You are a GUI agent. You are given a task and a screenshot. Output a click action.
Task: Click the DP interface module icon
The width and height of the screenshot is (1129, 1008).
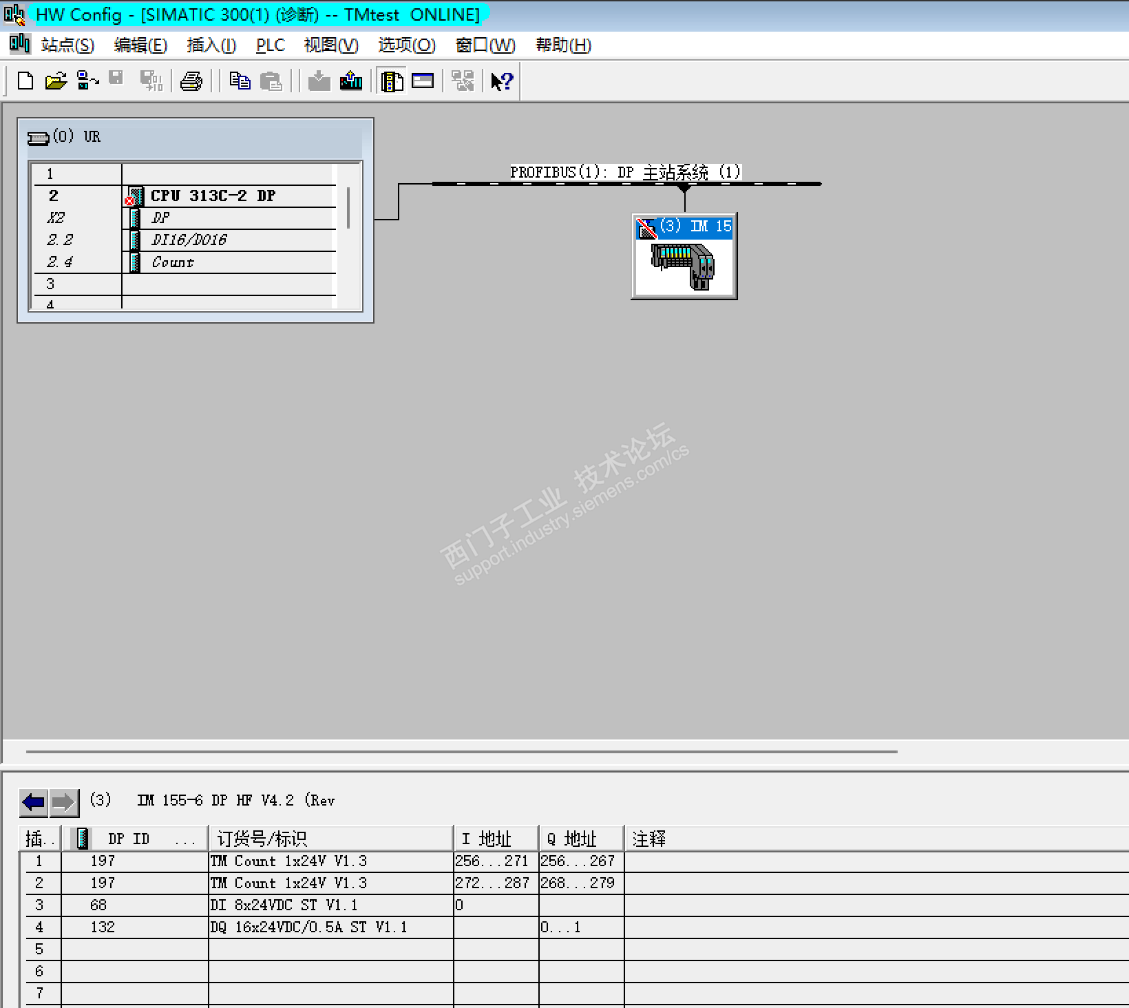point(135,218)
